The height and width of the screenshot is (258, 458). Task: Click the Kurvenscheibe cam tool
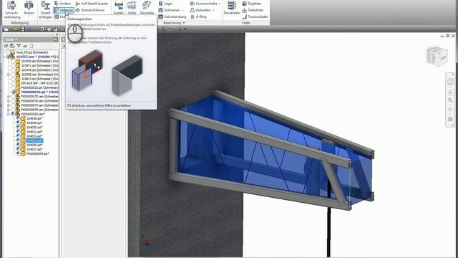pos(203,4)
